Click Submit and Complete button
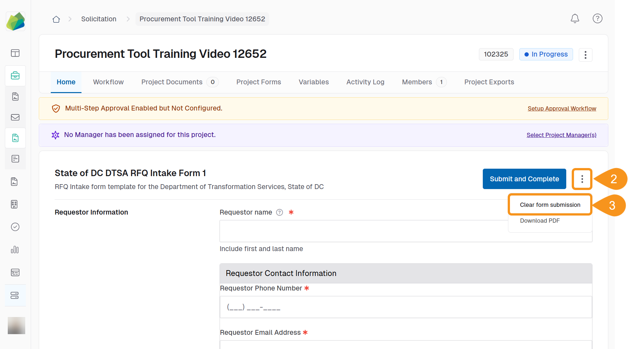 pyautogui.click(x=524, y=179)
